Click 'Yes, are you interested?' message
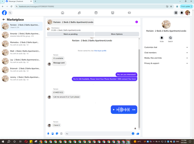Image resolution: width=194 pixels, height=144 pixels. click(126, 75)
